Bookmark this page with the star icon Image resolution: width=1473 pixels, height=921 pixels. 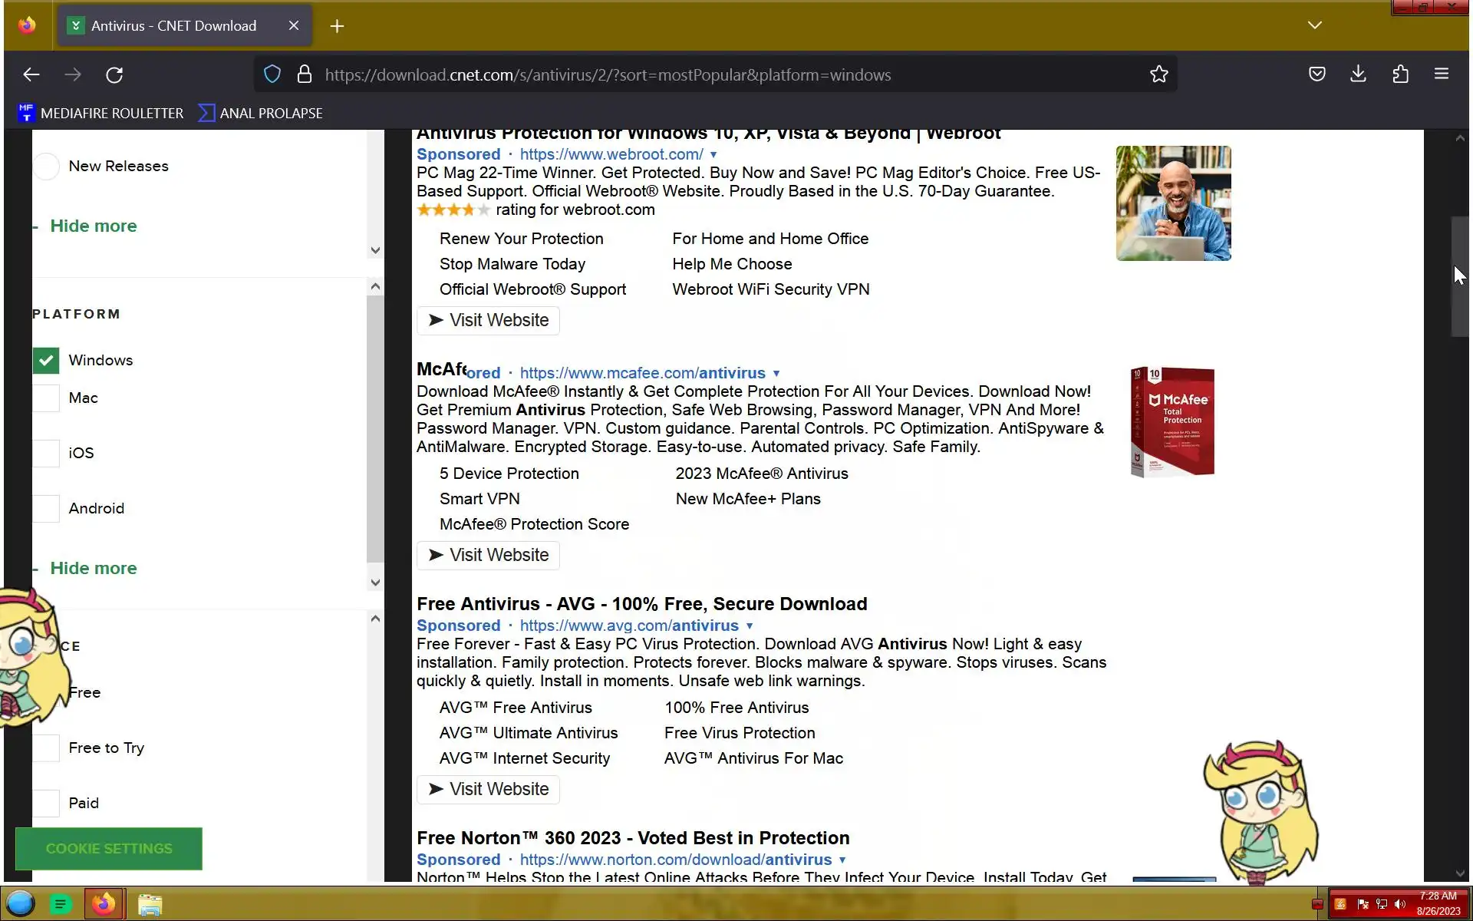(1158, 74)
